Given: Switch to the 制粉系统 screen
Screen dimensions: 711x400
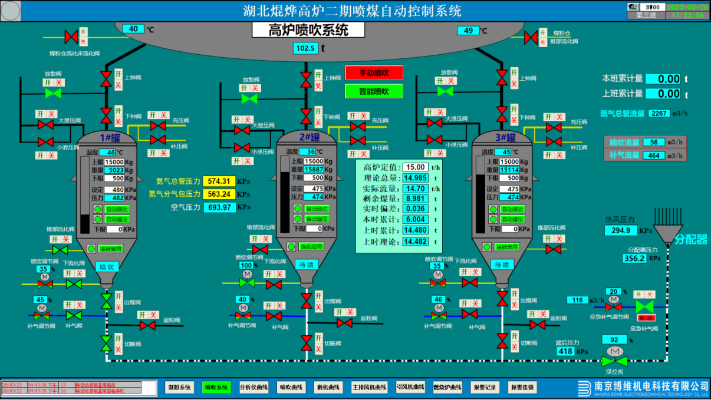Looking at the screenshot, I should coord(179,388).
